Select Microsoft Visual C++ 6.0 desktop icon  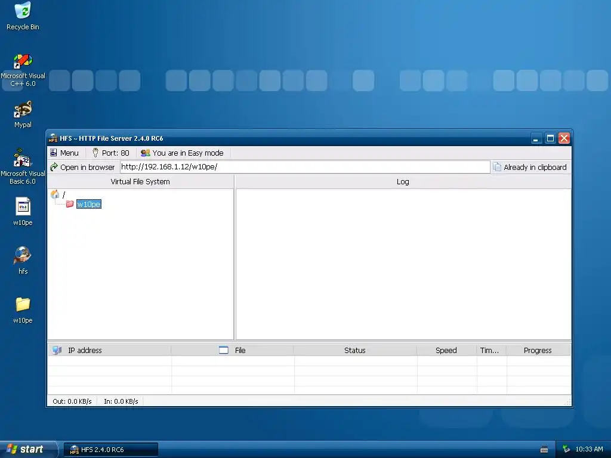pyautogui.click(x=23, y=70)
